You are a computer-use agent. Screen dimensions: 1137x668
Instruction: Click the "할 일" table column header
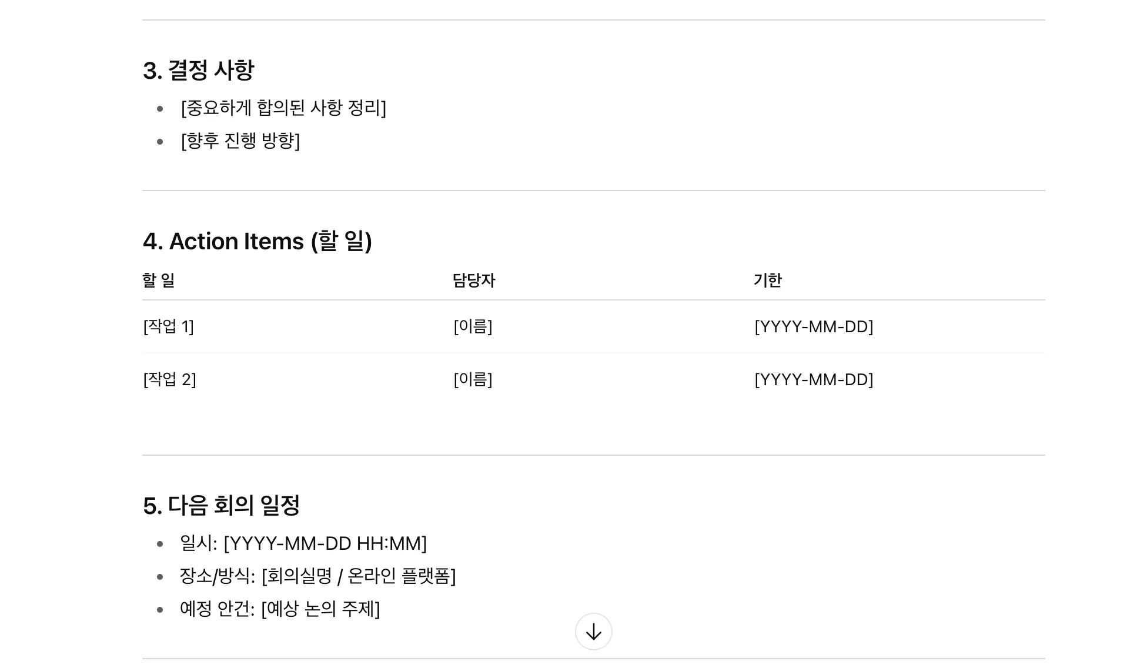pyautogui.click(x=159, y=280)
